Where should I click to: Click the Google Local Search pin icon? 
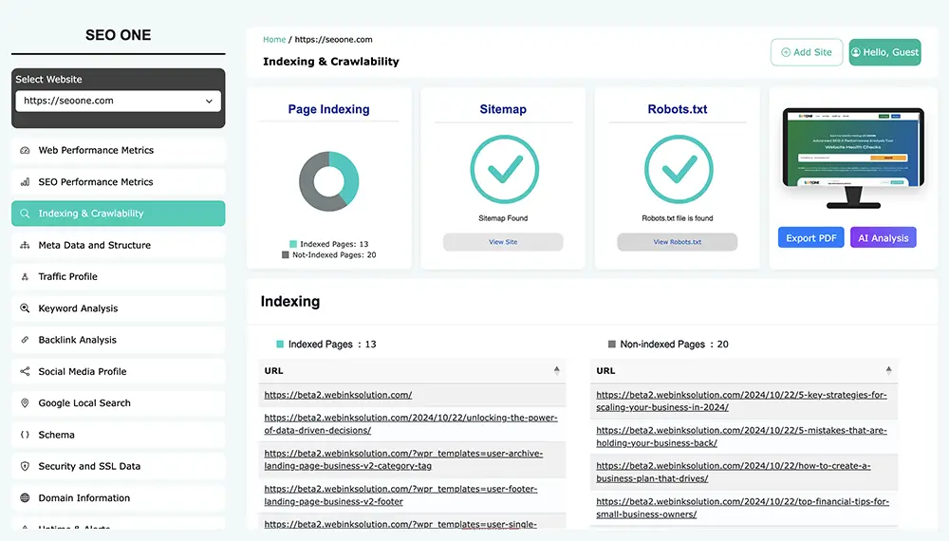point(25,403)
